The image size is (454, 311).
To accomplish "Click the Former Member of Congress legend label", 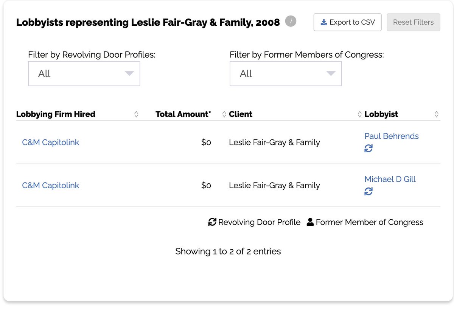I will click(x=369, y=222).
